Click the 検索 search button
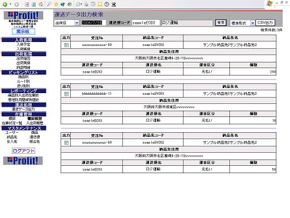290x218 pixels. click(x=221, y=23)
